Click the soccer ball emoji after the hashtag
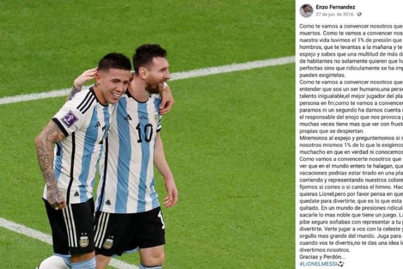 pos(341,264)
